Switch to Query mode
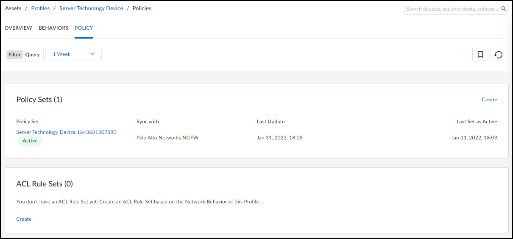This screenshot has height=239, width=513. (33, 55)
